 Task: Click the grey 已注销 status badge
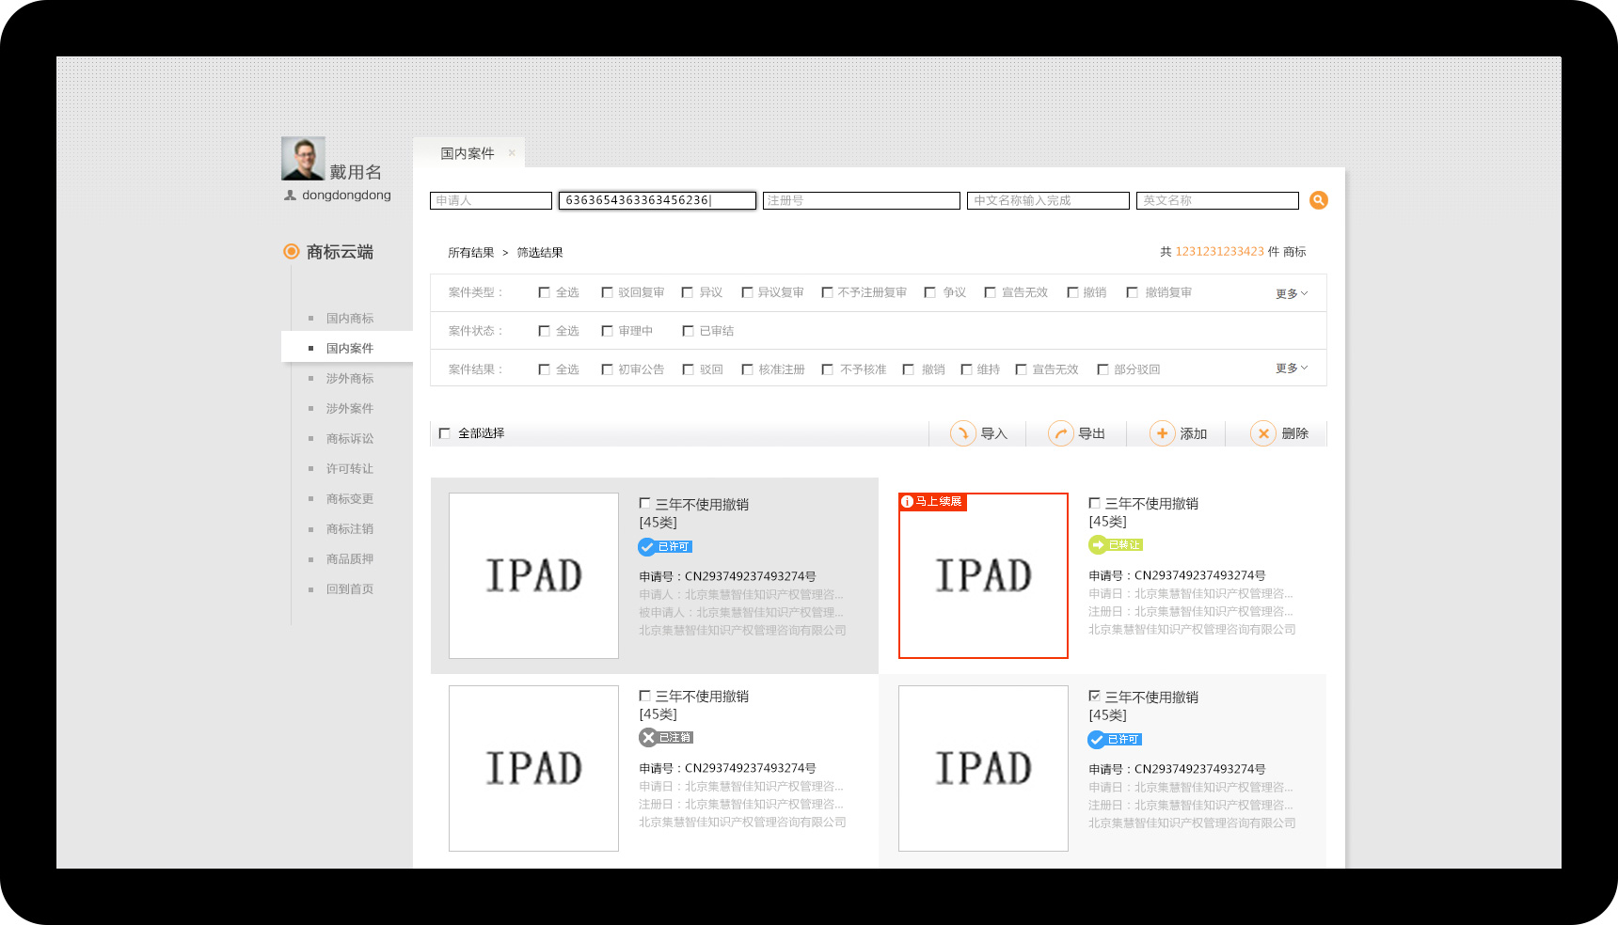666,737
